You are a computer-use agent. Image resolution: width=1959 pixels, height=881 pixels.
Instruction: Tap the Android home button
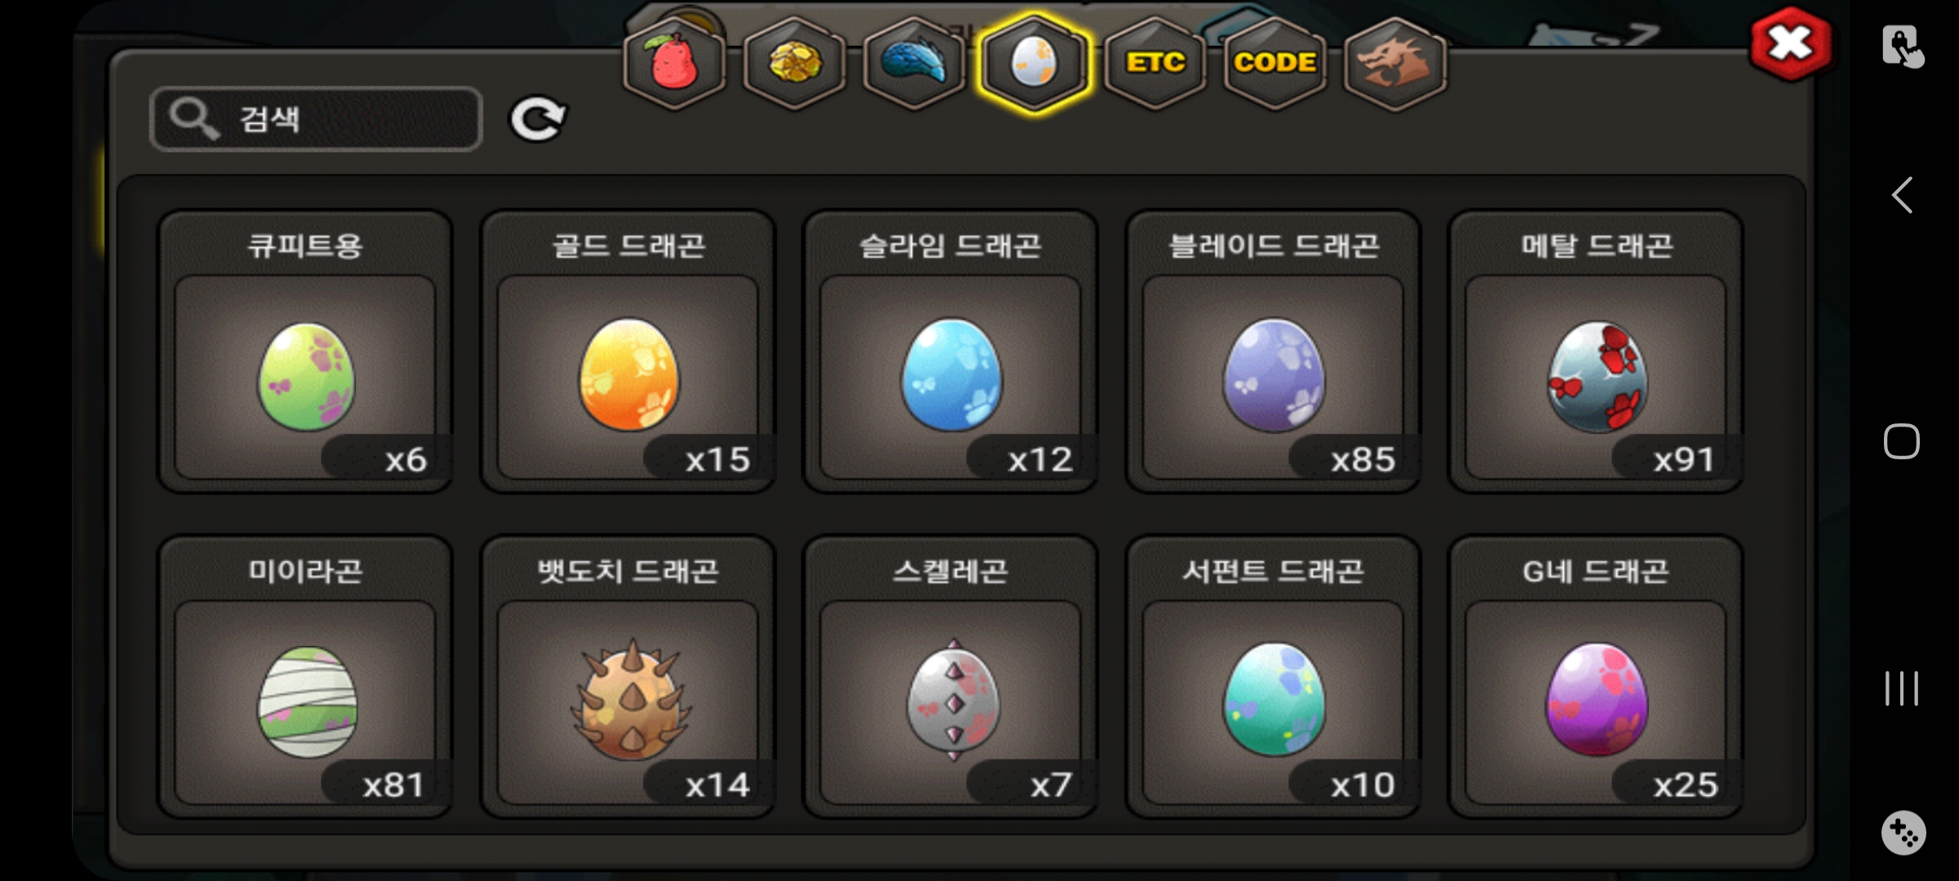pos(1902,441)
